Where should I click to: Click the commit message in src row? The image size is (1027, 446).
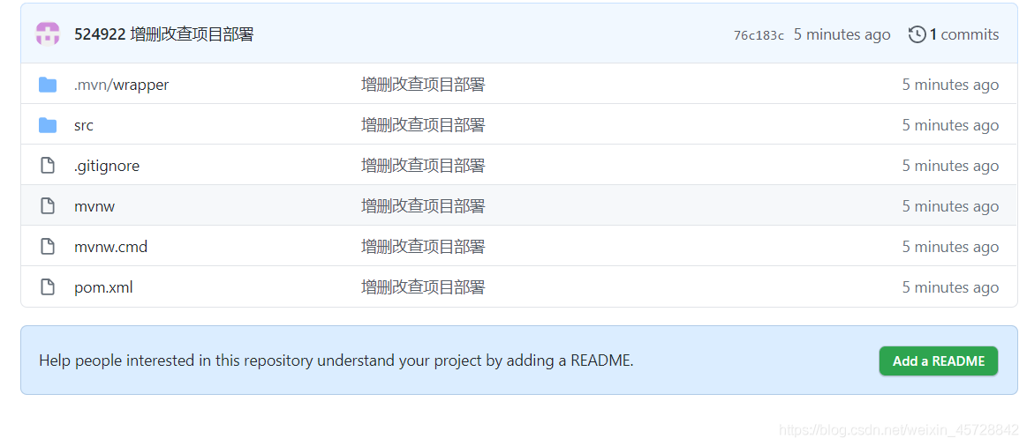(x=423, y=125)
